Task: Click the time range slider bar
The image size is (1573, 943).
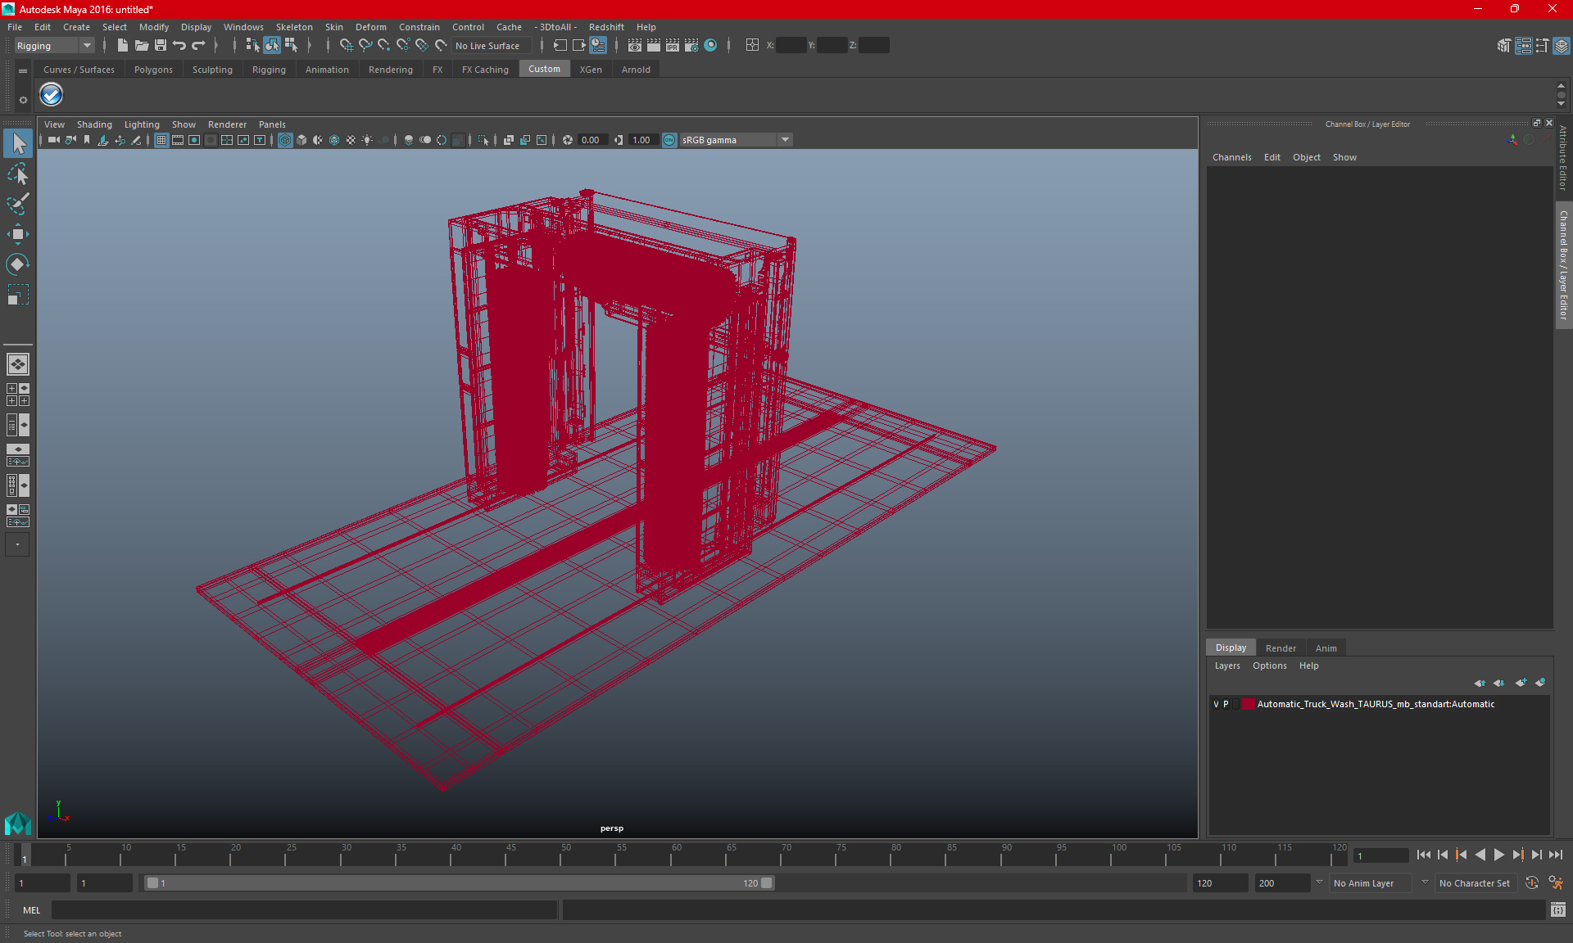Action: coord(459,883)
